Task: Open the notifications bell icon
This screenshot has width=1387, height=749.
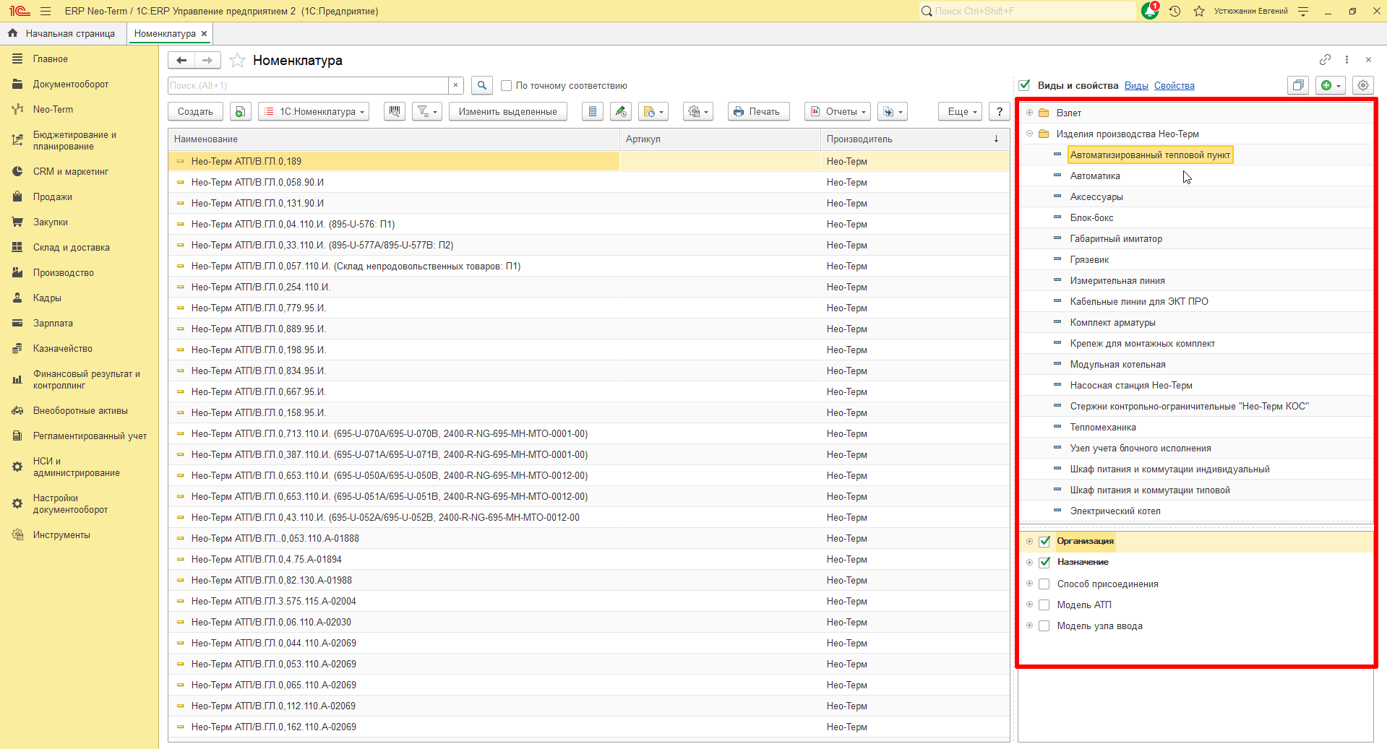Action: coord(1149,11)
